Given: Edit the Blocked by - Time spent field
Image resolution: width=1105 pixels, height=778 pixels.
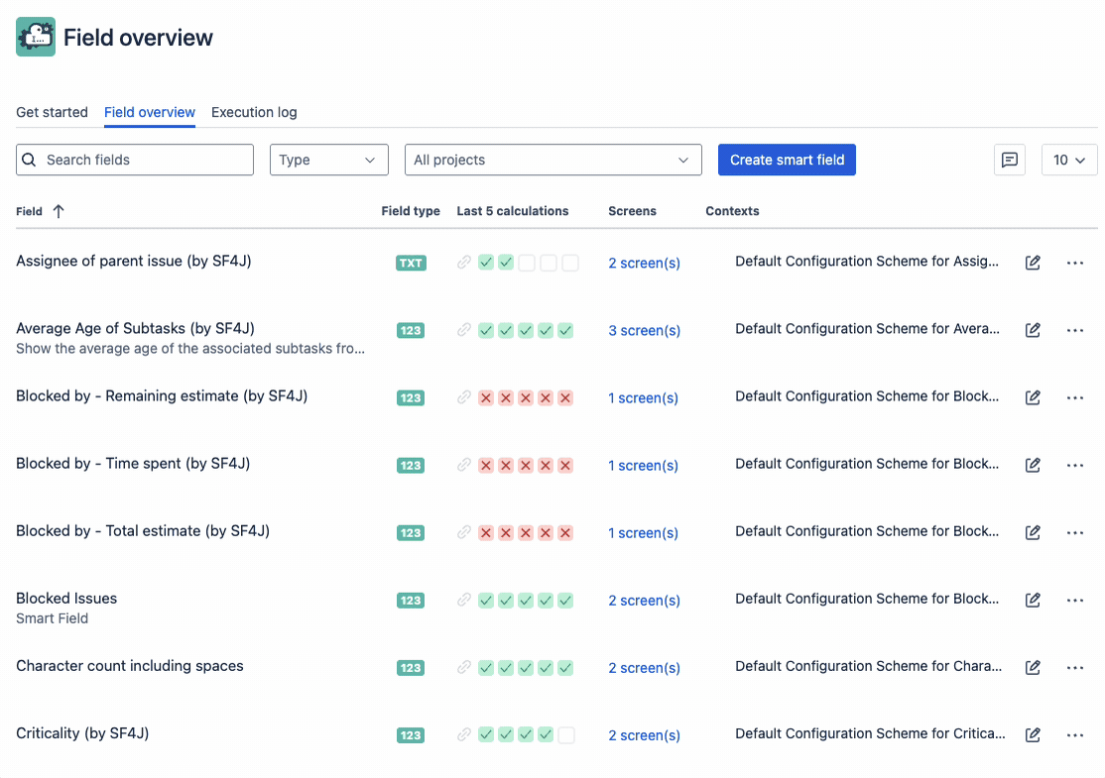Looking at the screenshot, I should tap(1033, 465).
